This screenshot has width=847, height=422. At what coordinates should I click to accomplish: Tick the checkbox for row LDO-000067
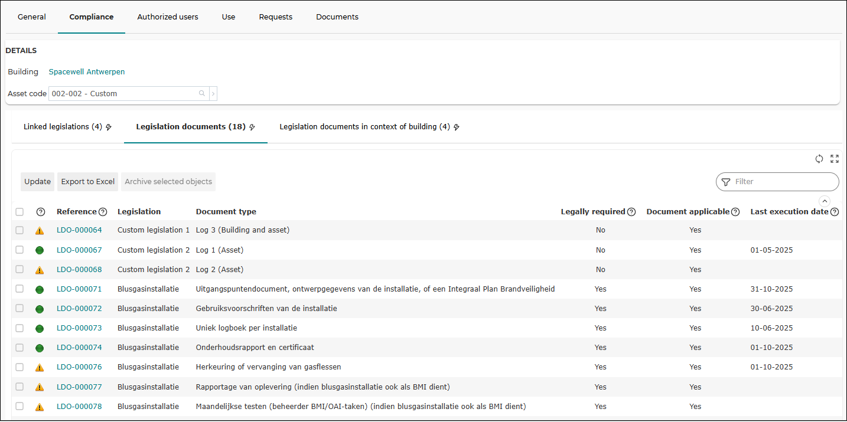coord(19,250)
